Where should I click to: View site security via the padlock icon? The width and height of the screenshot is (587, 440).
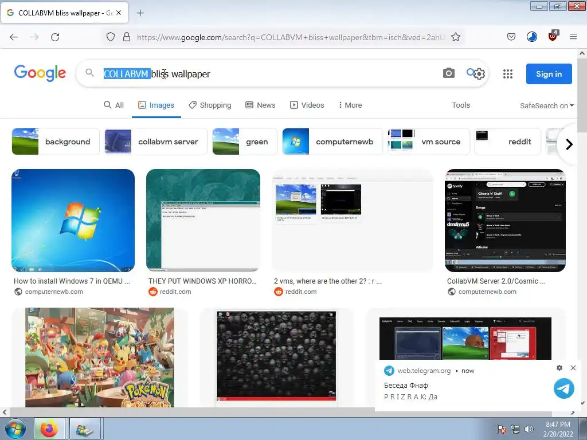tap(127, 37)
